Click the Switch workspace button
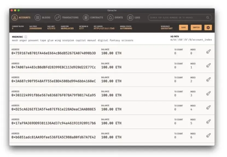 point(196,27)
